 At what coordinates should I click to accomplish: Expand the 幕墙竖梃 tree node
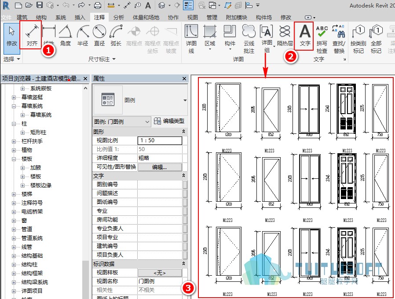tap(14, 97)
